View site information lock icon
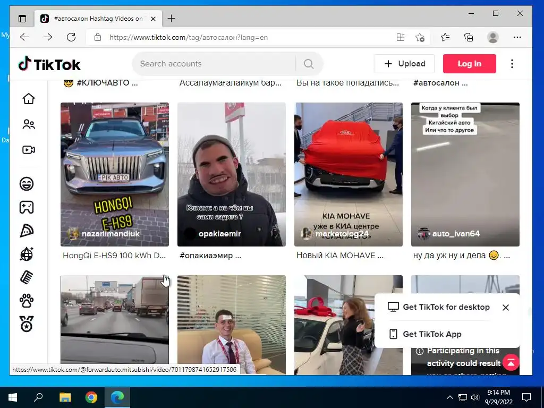Screen dimensions: 544x408 coord(98,37)
